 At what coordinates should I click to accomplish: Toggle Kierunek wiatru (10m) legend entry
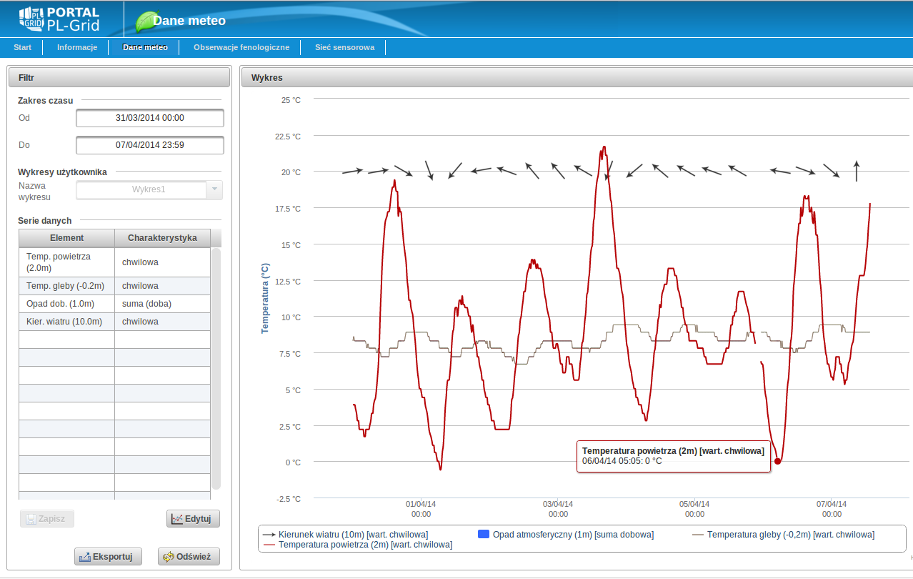pos(345,534)
